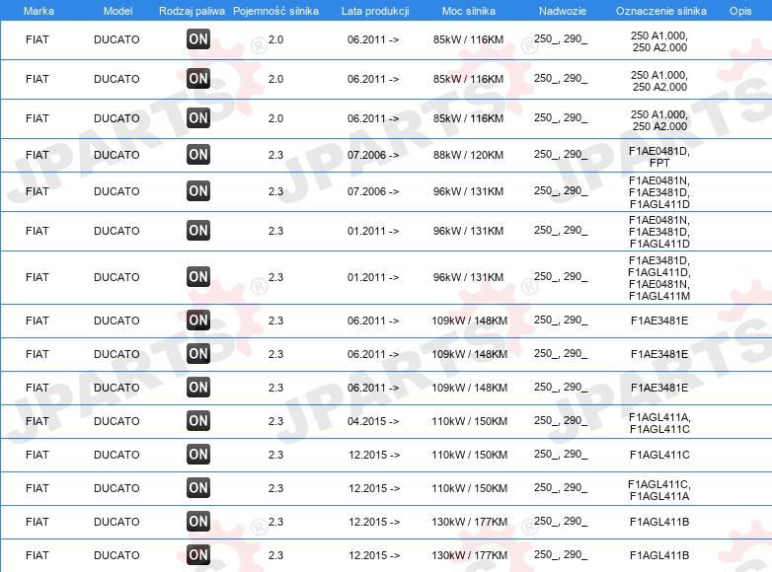Click ON fuel icon in 04.2015 row

coord(198,420)
